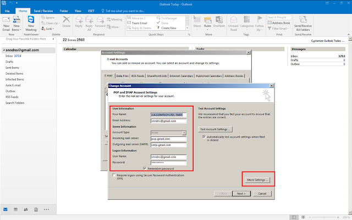Switch to People view in navigation bar
This screenshot has width=352, height=220.
(x=26, y=210)
